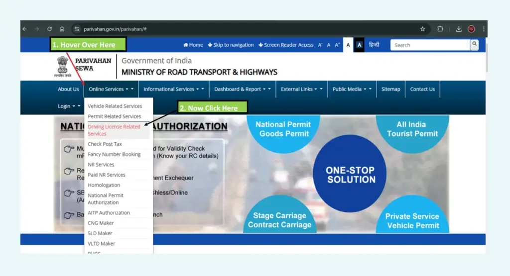This screenshot has height=276, width=510.
Task: Bookmark this page with star icon
Action: coord(422,29)
